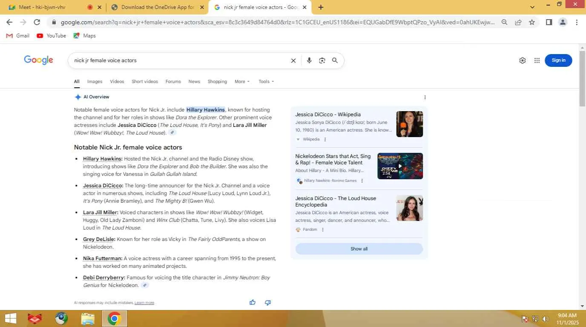Viewport: 586px width, 327px height.
Task: Switch to the Meet browser tab
Action: pos(53,7)
